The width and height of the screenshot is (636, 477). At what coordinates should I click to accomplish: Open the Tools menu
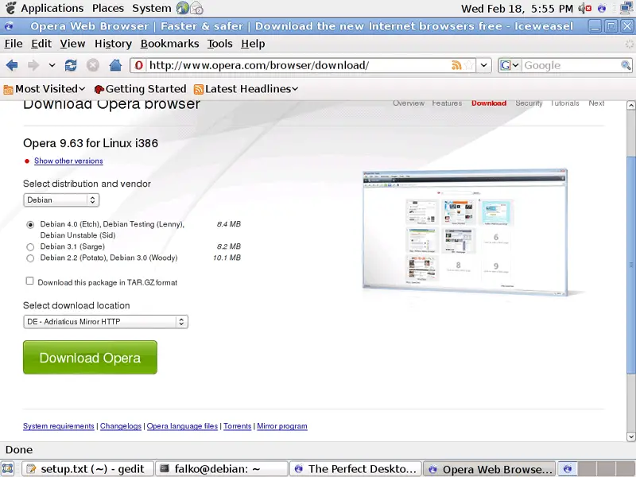[x=220, y=44]
